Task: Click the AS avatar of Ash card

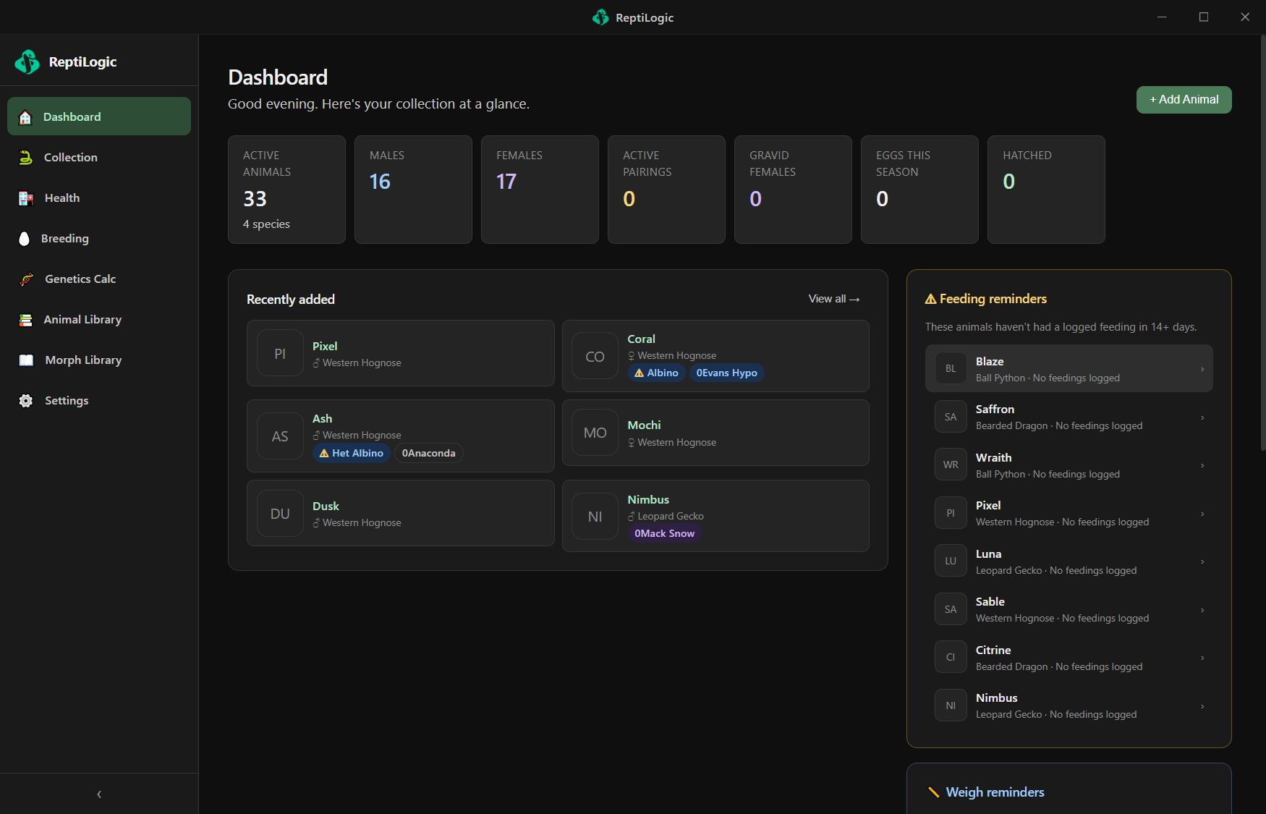Action: point(280,436)
